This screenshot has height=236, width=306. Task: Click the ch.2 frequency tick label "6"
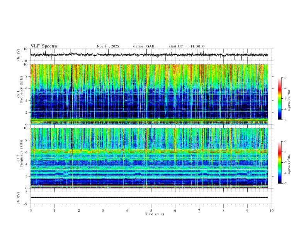coord(27,152)
